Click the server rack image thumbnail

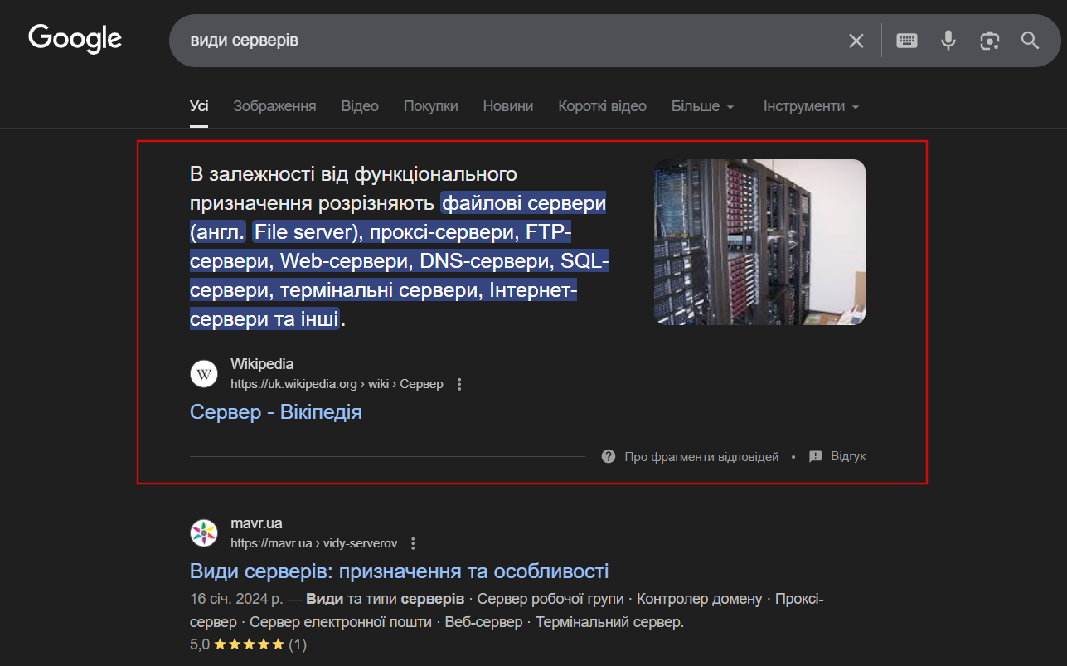coord(759,241)
